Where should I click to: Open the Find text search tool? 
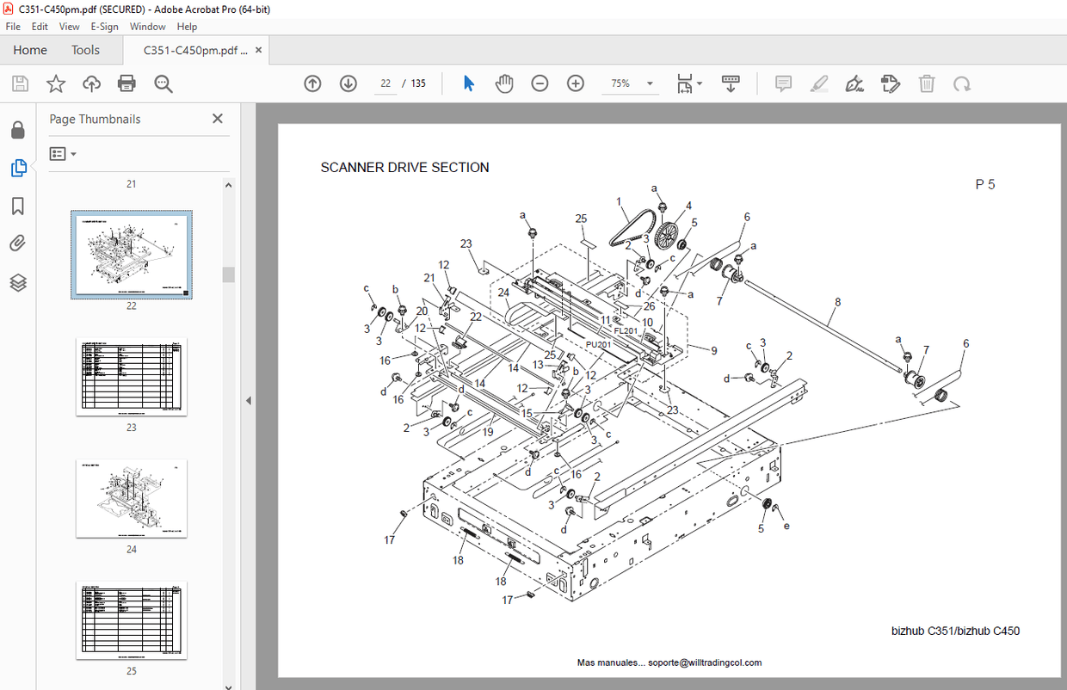coord(163,83)
